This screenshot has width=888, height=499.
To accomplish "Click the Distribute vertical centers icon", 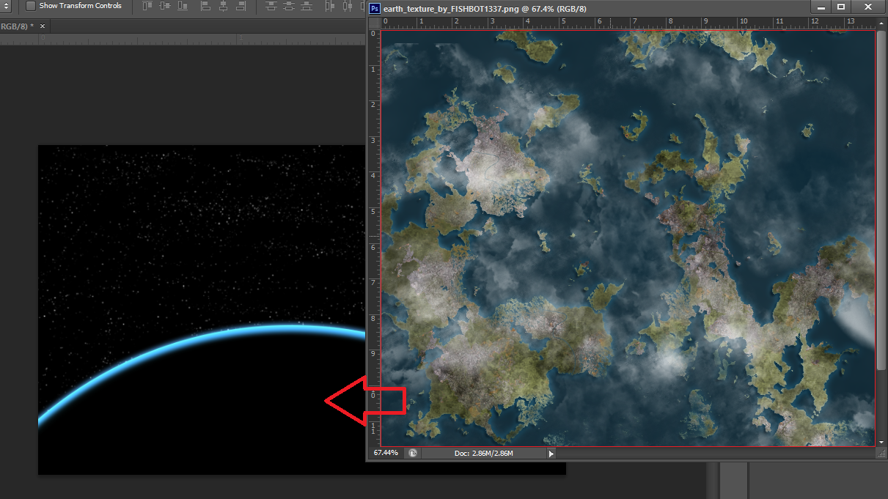I will (290, 7).
